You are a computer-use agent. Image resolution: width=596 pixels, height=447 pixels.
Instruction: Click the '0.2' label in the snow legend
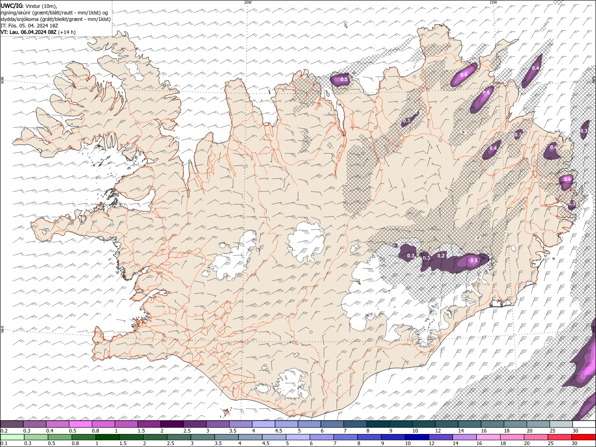[4, 431]
